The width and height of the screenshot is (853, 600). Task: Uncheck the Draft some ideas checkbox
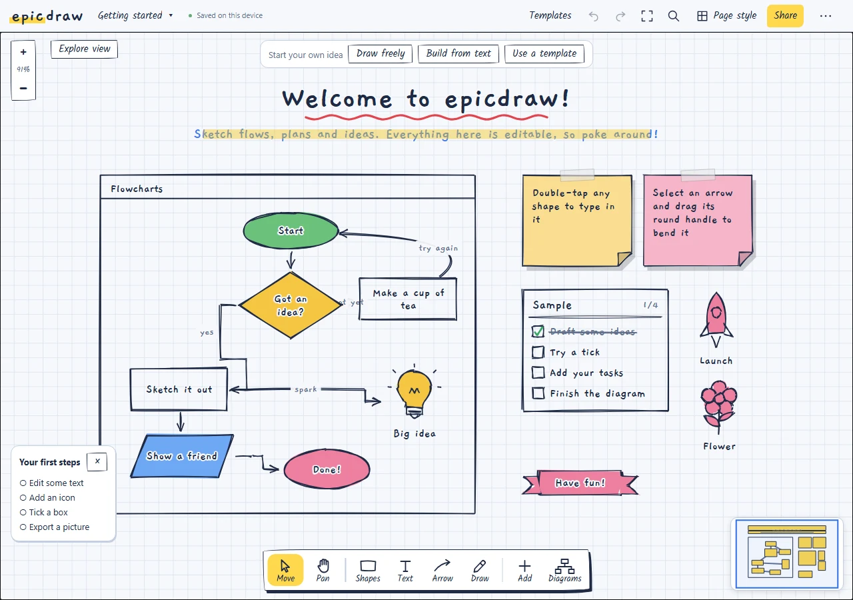pos(538,331)
